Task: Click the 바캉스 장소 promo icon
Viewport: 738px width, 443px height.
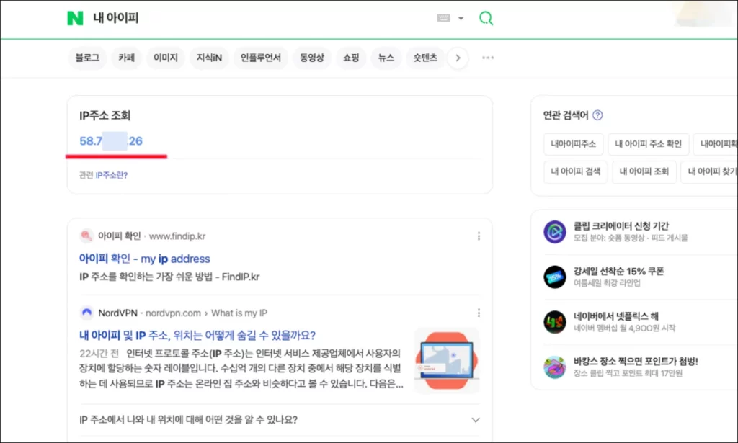Action: pyautogui.click(x=555, y=367)
